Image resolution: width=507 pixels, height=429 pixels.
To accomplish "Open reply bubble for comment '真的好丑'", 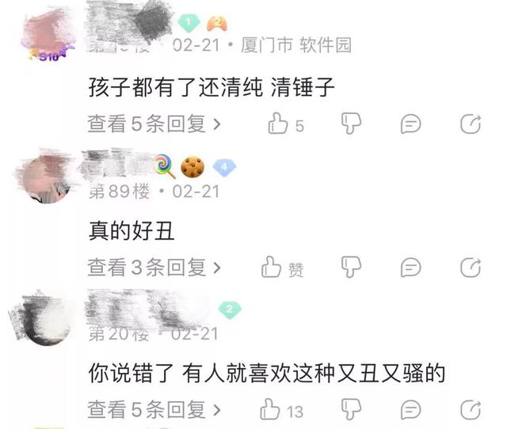I will click(x=410, y=268).
